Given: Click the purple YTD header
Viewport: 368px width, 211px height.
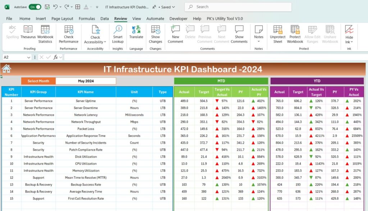Looking at the screenshot, I should (317, 81).
